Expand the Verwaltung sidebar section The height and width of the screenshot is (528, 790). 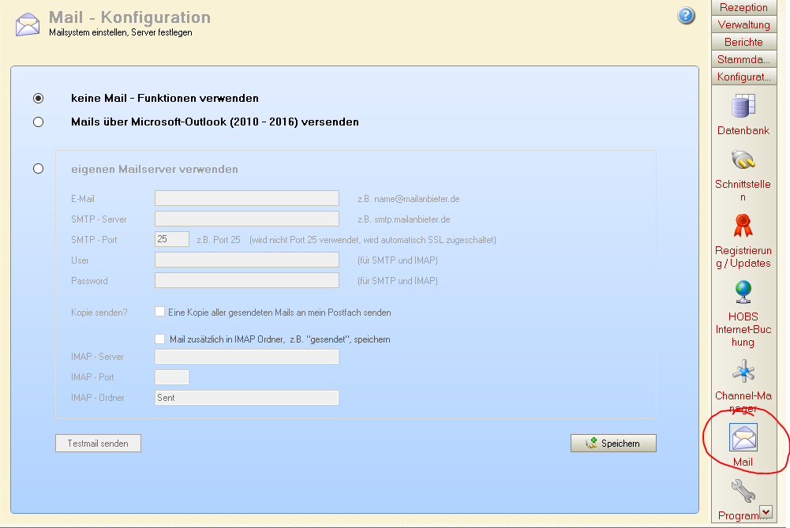[743, 25]
